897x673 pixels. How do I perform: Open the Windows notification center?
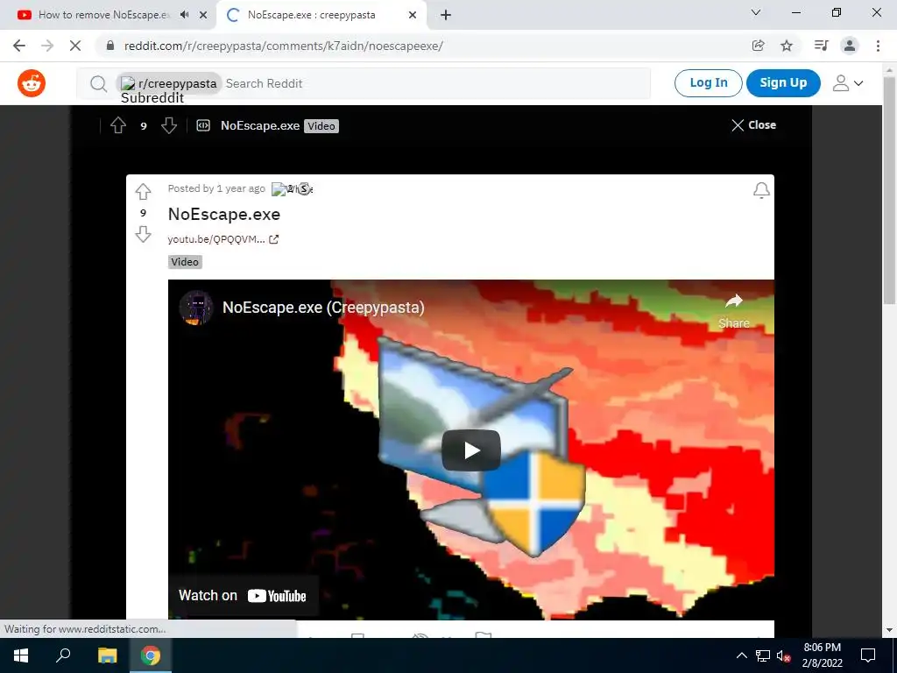[868, 655]
